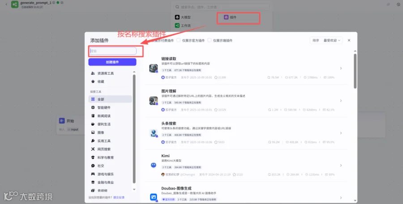Viewport: 403px width, 204px height.
Task: Click the 扣子官方 author in 链接读取 row
Action: click(171, 77)
